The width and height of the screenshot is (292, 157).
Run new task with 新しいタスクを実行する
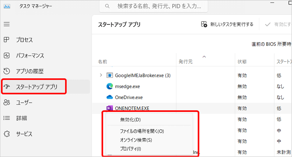click(227, 24)
